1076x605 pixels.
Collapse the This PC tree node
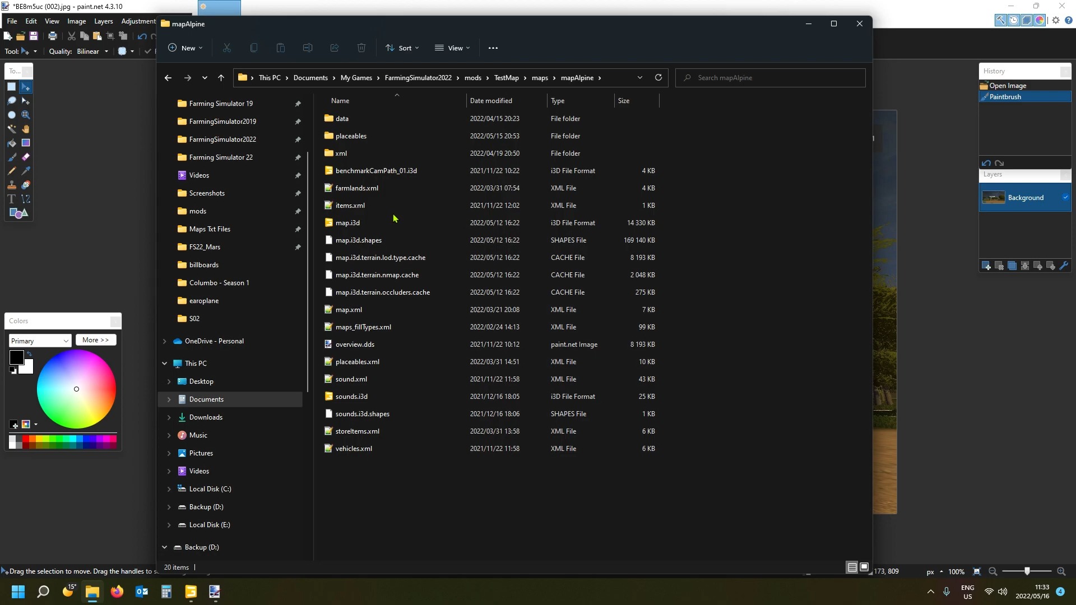[164, 364]
